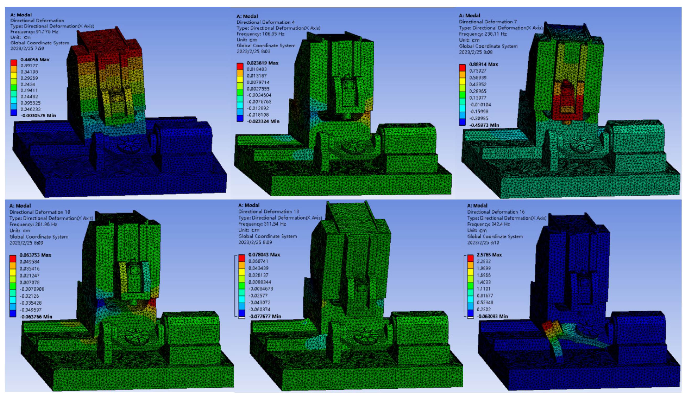
Task: Click red swatch beside 0.023619 Max
Action: [240, 66]
